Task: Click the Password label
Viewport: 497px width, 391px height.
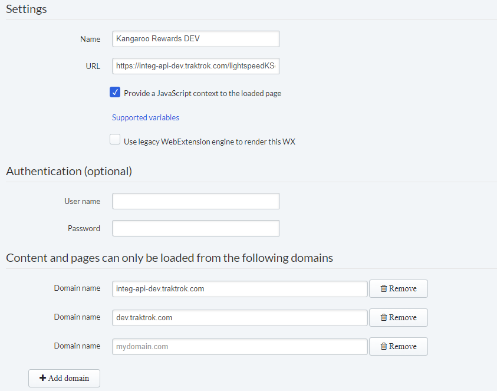Action: [x=84, y=229]
